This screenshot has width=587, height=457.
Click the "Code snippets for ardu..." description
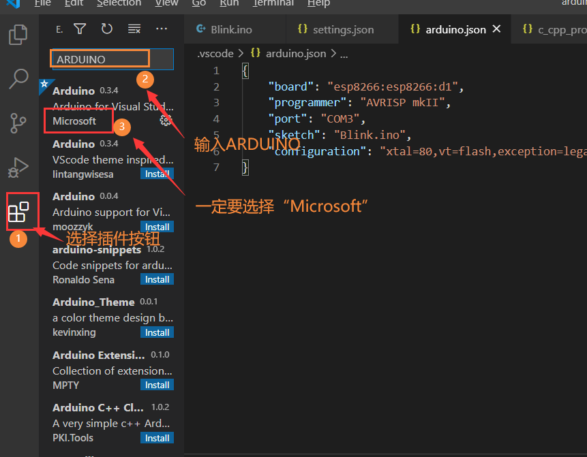[112, 265]
